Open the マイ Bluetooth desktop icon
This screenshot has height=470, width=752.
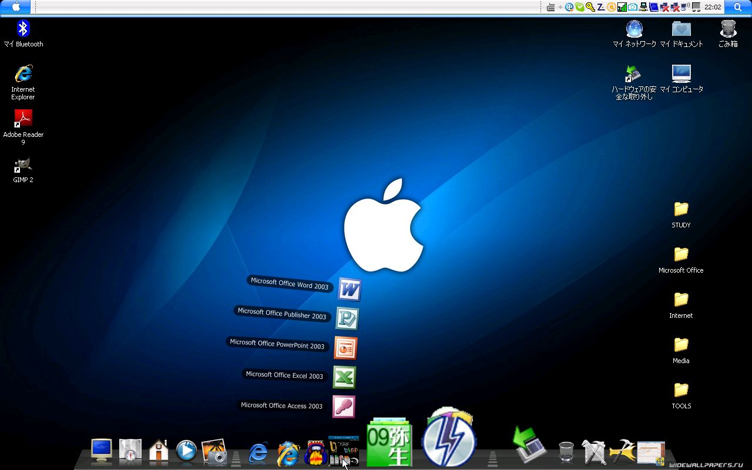(x=23, y=34)
